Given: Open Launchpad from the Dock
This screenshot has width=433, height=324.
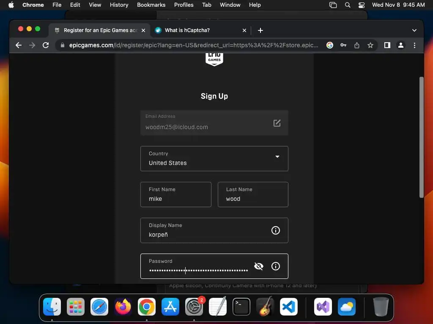Looking at the screenshot, I should coord(76,307).
